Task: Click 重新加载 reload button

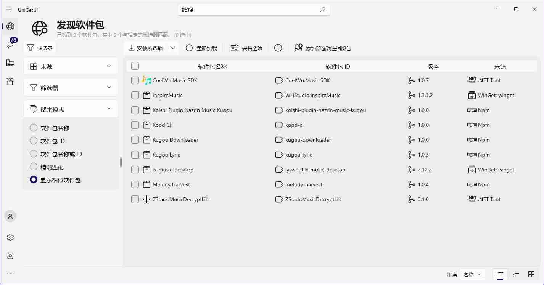Action: pyautogui.click(x=201, y=48)
